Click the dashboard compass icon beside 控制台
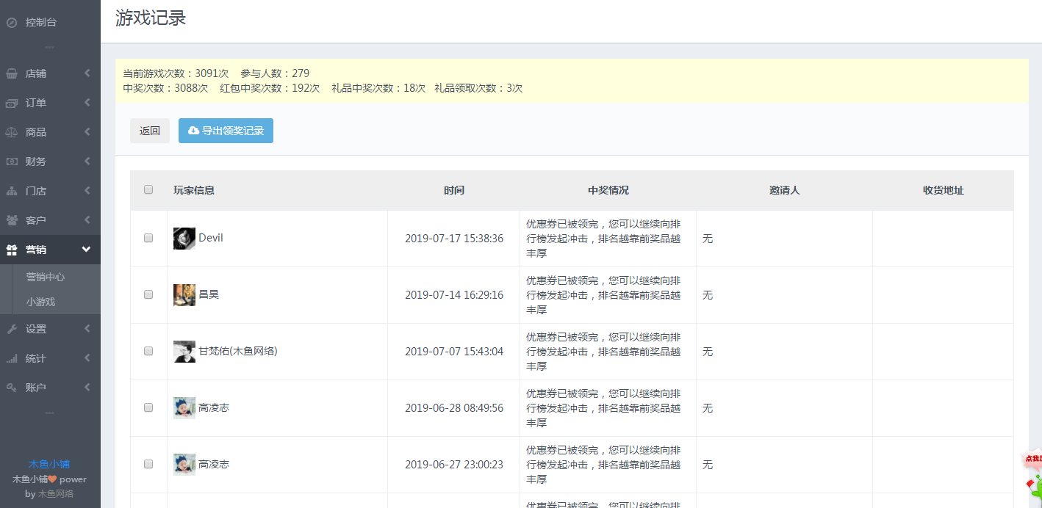The width and height of the screenshot is (1042, 508). (12, 22)
